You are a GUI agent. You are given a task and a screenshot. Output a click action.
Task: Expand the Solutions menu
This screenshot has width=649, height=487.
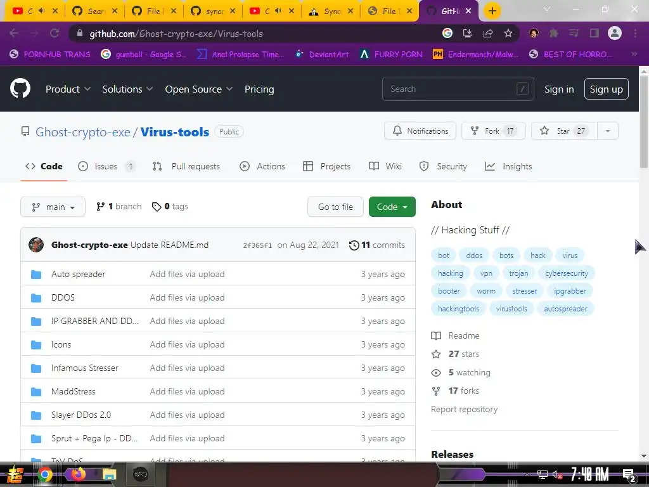[x=127, y=89]
